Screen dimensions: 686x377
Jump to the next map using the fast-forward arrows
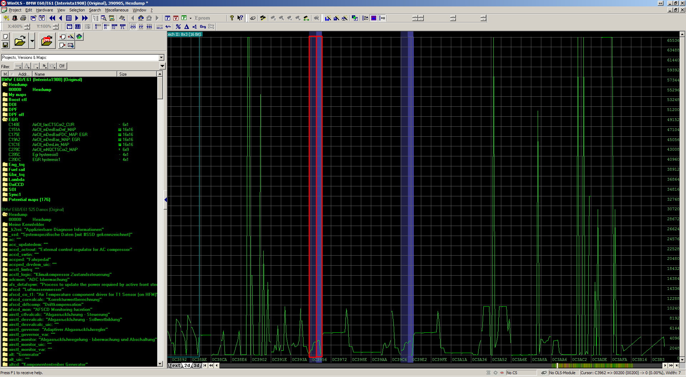(85, 18)
